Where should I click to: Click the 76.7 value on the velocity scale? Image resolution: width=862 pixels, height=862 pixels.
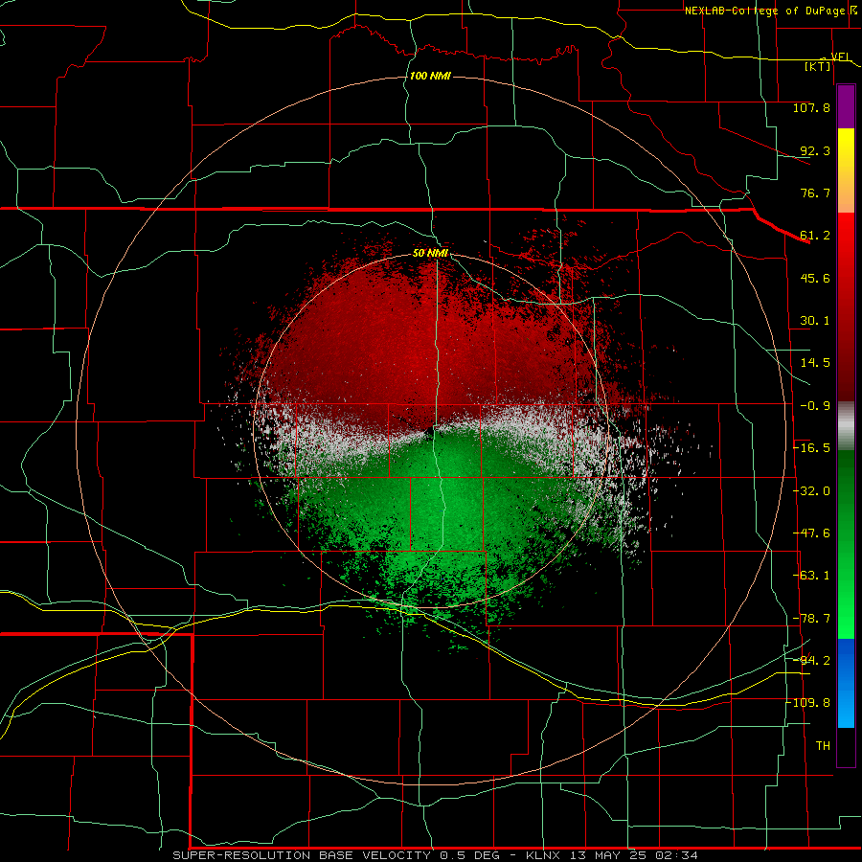point(815,193)
